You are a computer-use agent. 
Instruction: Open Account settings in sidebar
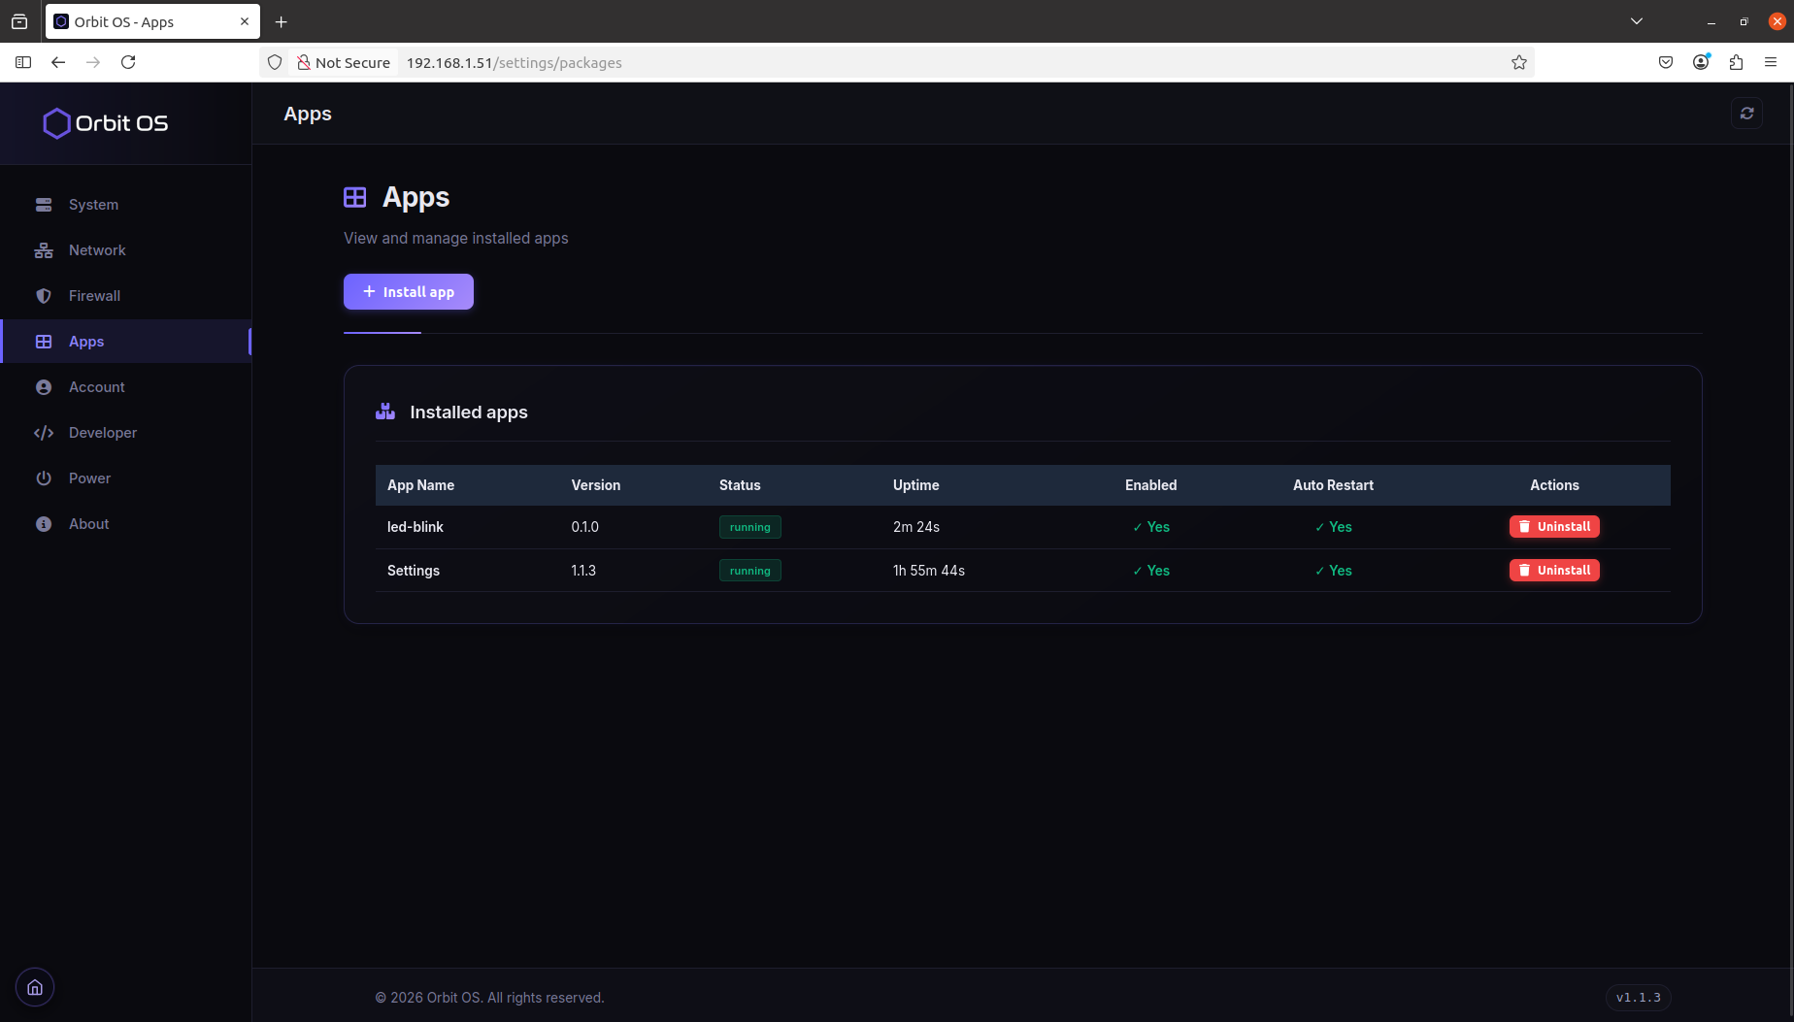126,387
